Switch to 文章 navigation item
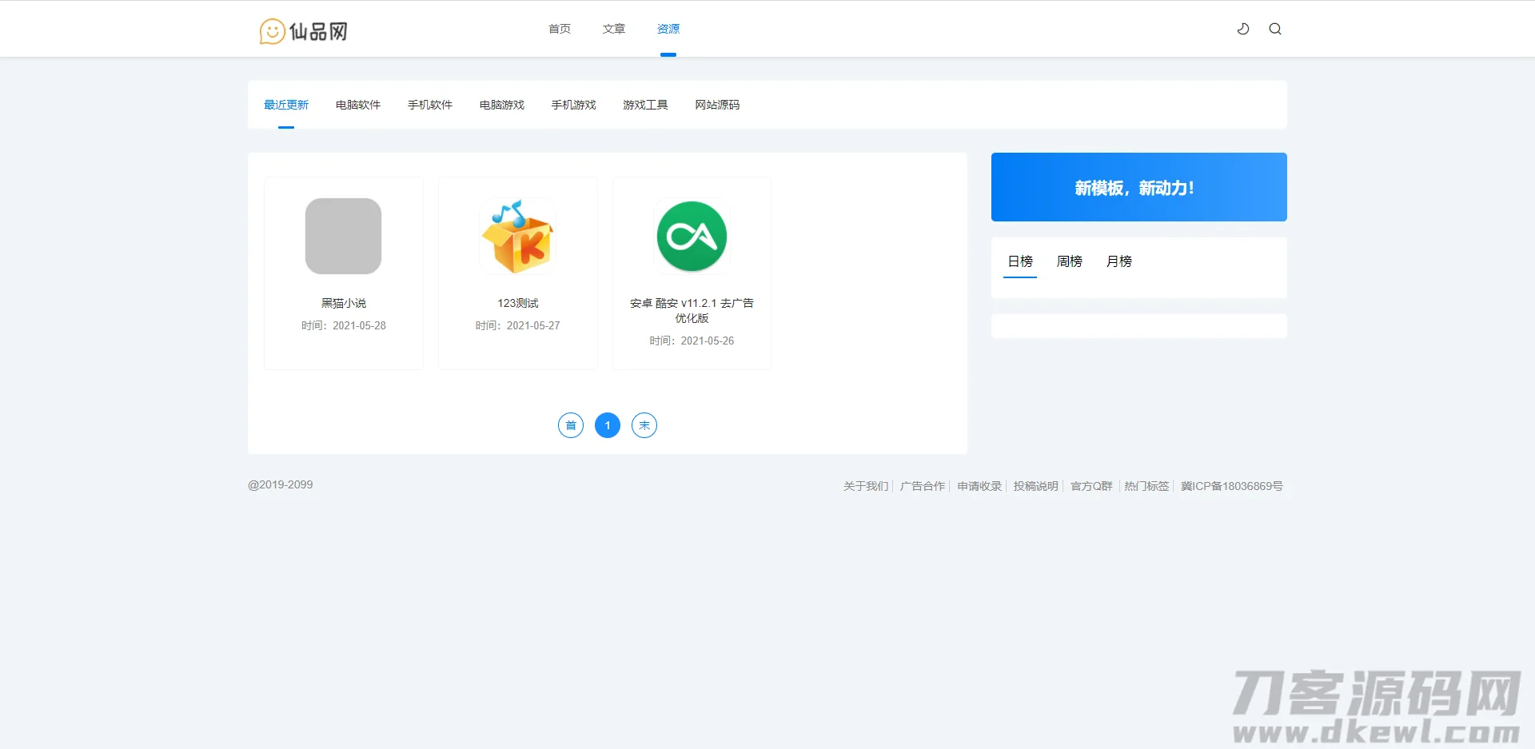 [x=614, y=29]
